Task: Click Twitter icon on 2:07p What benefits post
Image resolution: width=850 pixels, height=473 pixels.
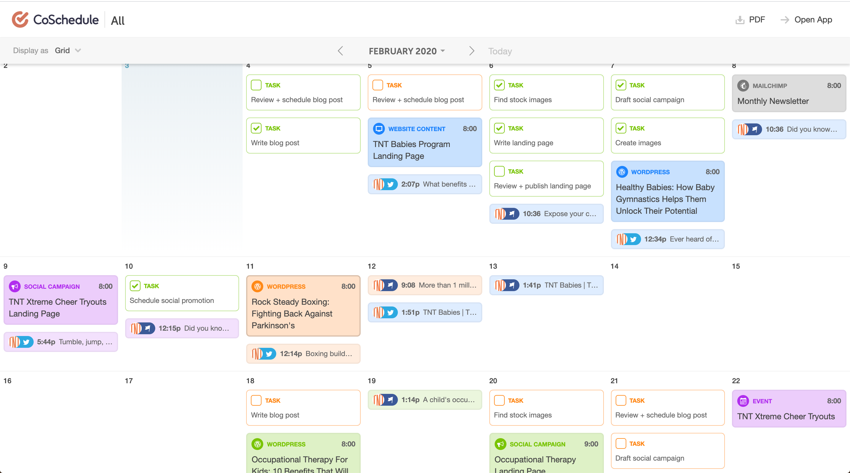Action: [x=391, y=184]
